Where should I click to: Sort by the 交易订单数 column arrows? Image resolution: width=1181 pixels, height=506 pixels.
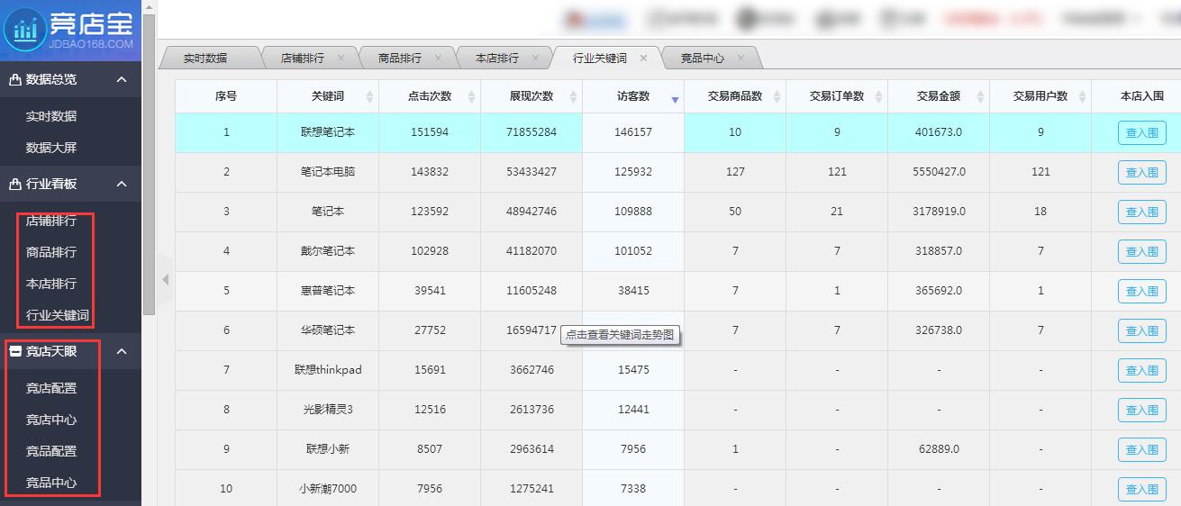(x=878, y=97)
